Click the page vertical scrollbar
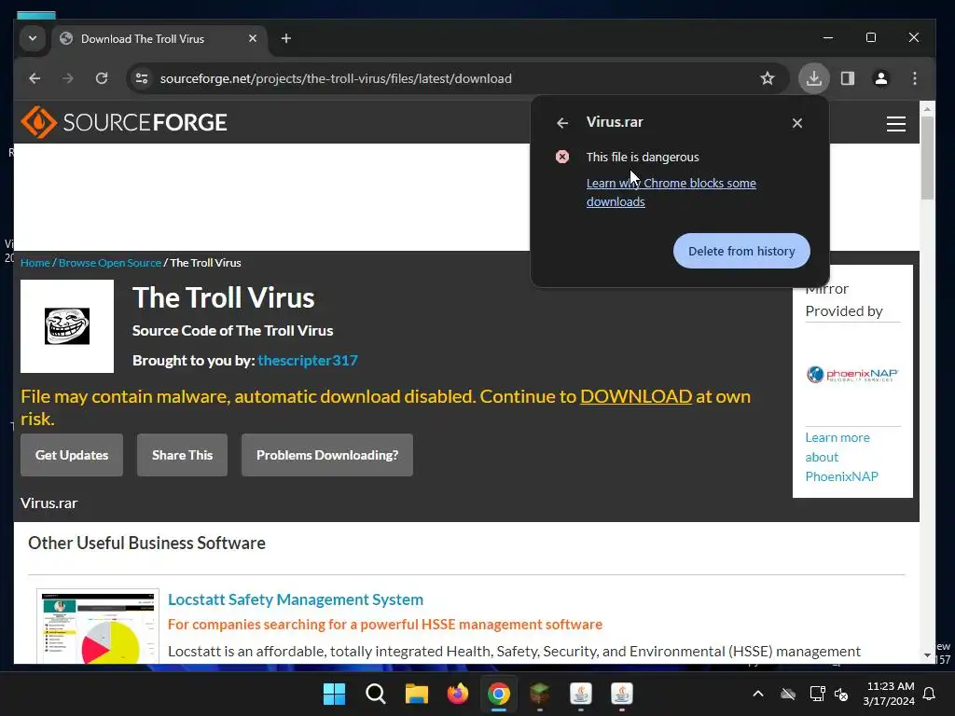Screen dimensions: 955x716 click(927, 158)
